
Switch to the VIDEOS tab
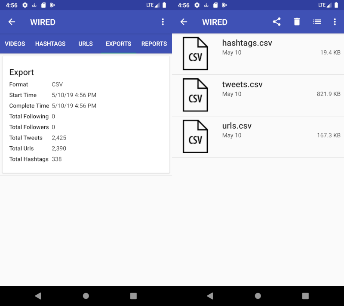coord(15,44)
